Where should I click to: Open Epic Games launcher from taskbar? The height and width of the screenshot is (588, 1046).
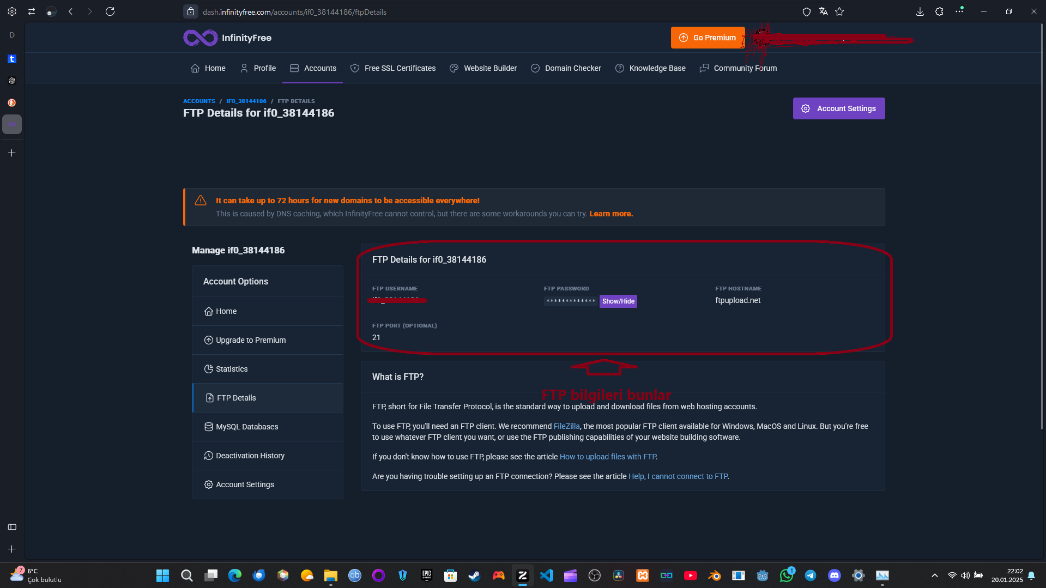(x=427, y=575)
